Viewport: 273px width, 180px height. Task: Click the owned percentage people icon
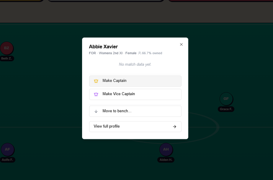click(140, 53)
